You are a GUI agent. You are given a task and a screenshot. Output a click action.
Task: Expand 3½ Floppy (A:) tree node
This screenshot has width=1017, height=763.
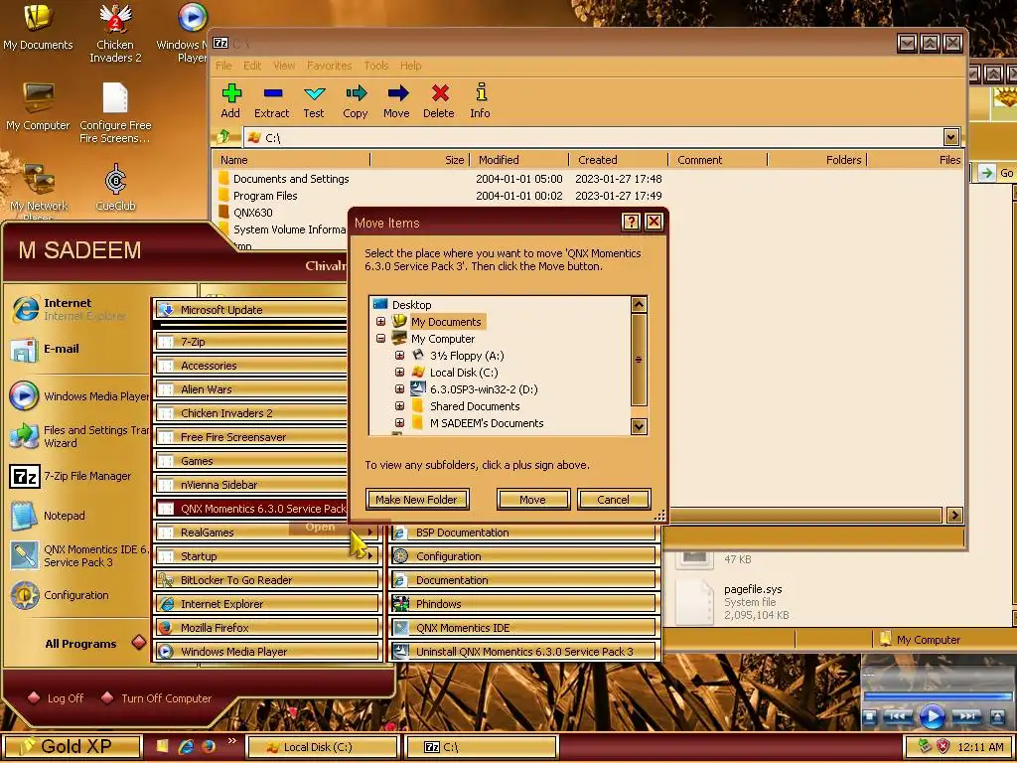[x=400, y=356]
